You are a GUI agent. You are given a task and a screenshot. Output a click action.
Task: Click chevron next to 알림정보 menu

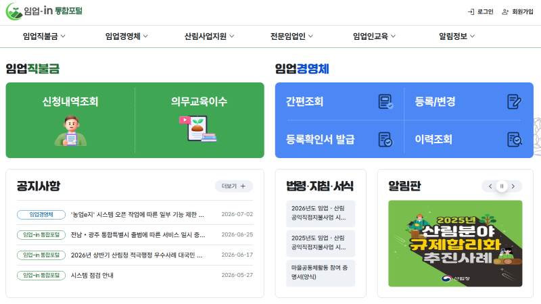472,36
